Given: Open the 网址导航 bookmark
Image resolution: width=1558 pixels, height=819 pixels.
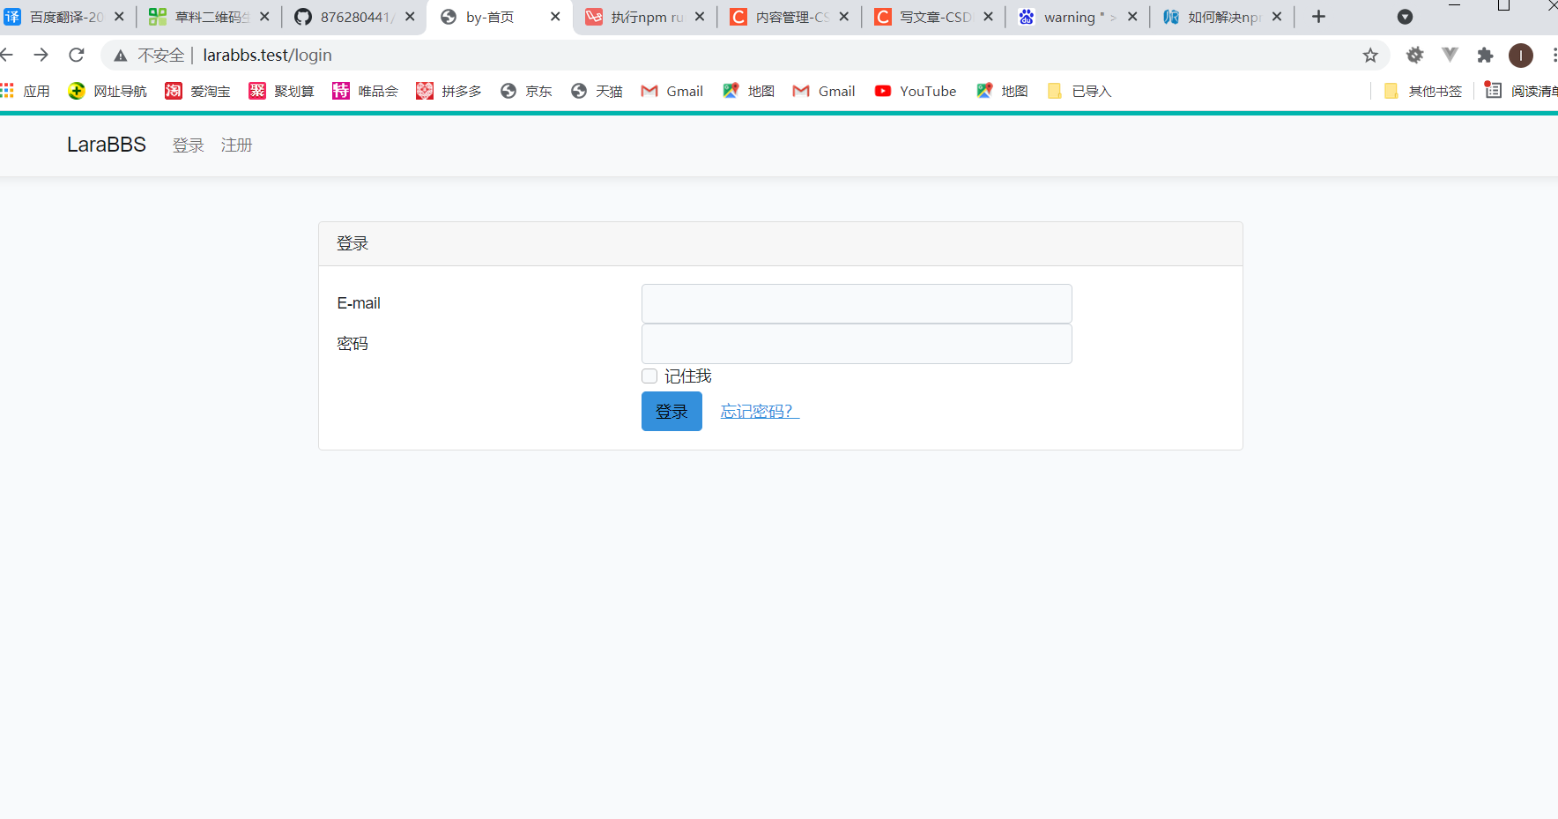Looking at the screenshot, I should (x=108, y=91).
